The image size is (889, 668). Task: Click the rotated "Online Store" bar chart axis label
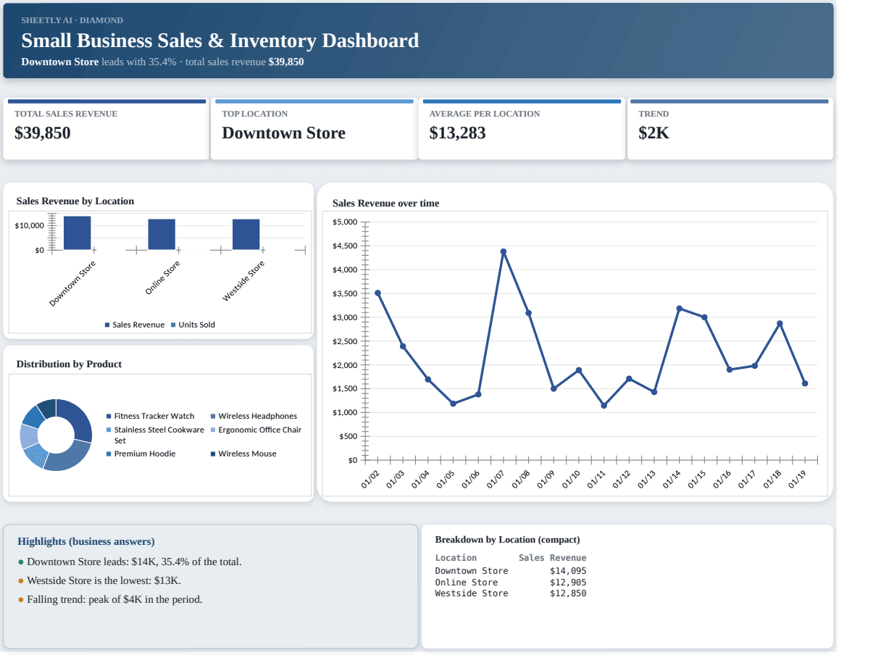[163, 277]
